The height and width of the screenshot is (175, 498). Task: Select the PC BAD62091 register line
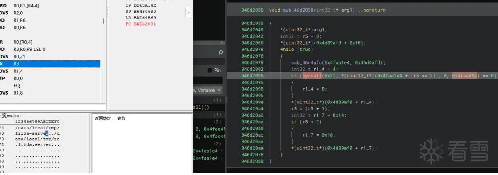141,24
